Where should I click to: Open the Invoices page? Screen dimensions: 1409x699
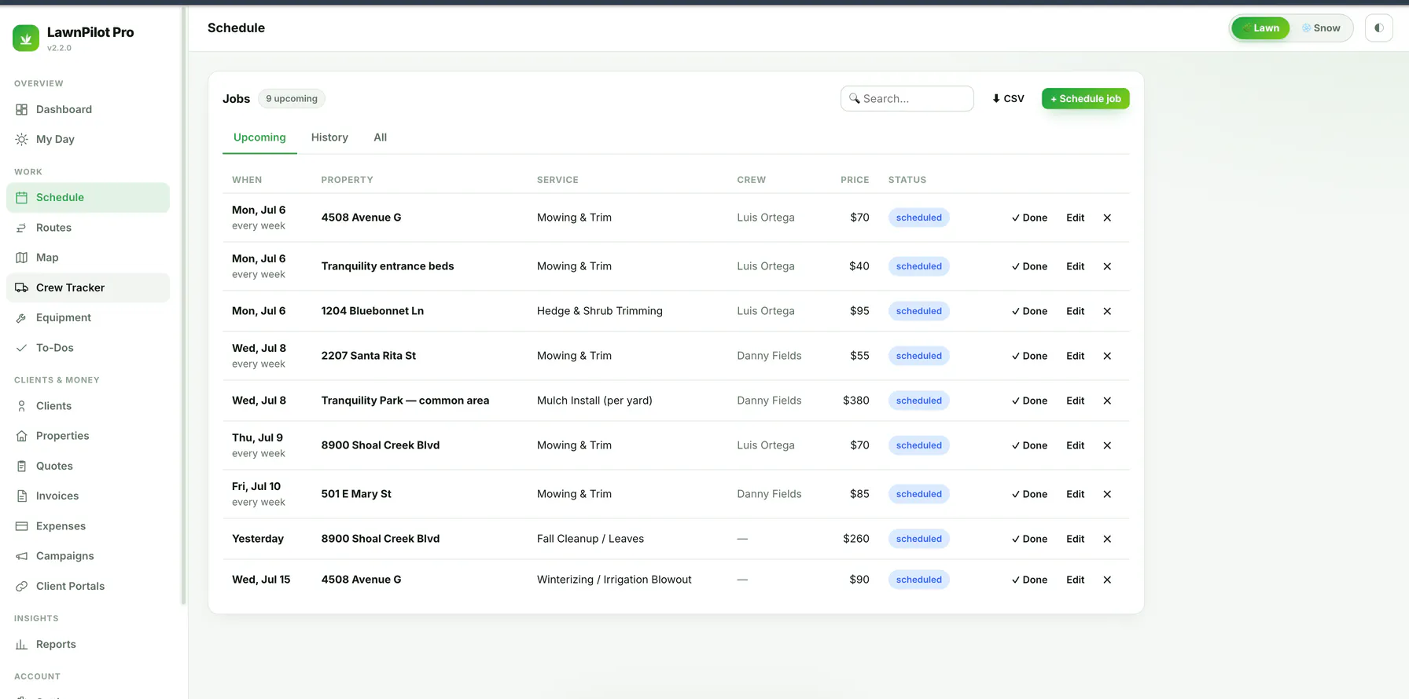88,496
